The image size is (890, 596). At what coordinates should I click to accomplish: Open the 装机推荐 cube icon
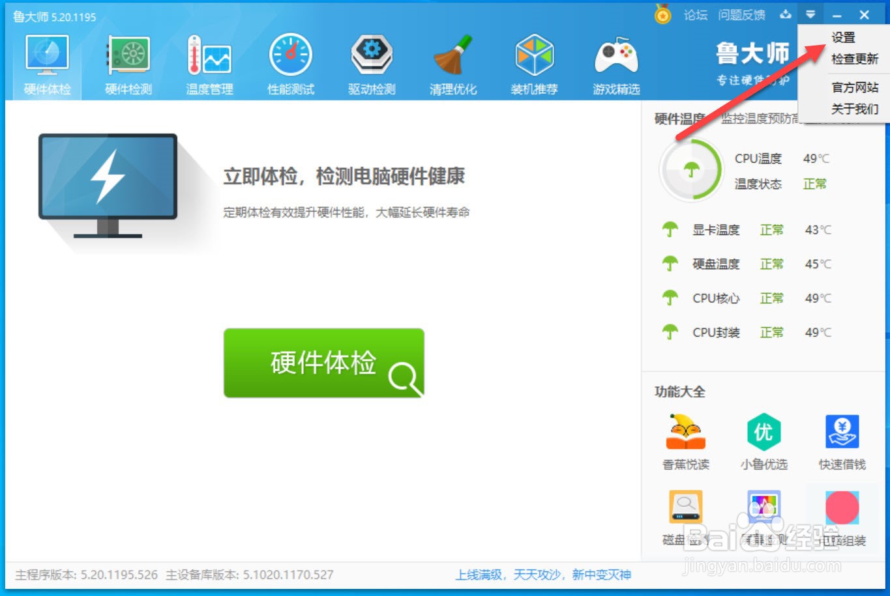[x=535, y=55]
